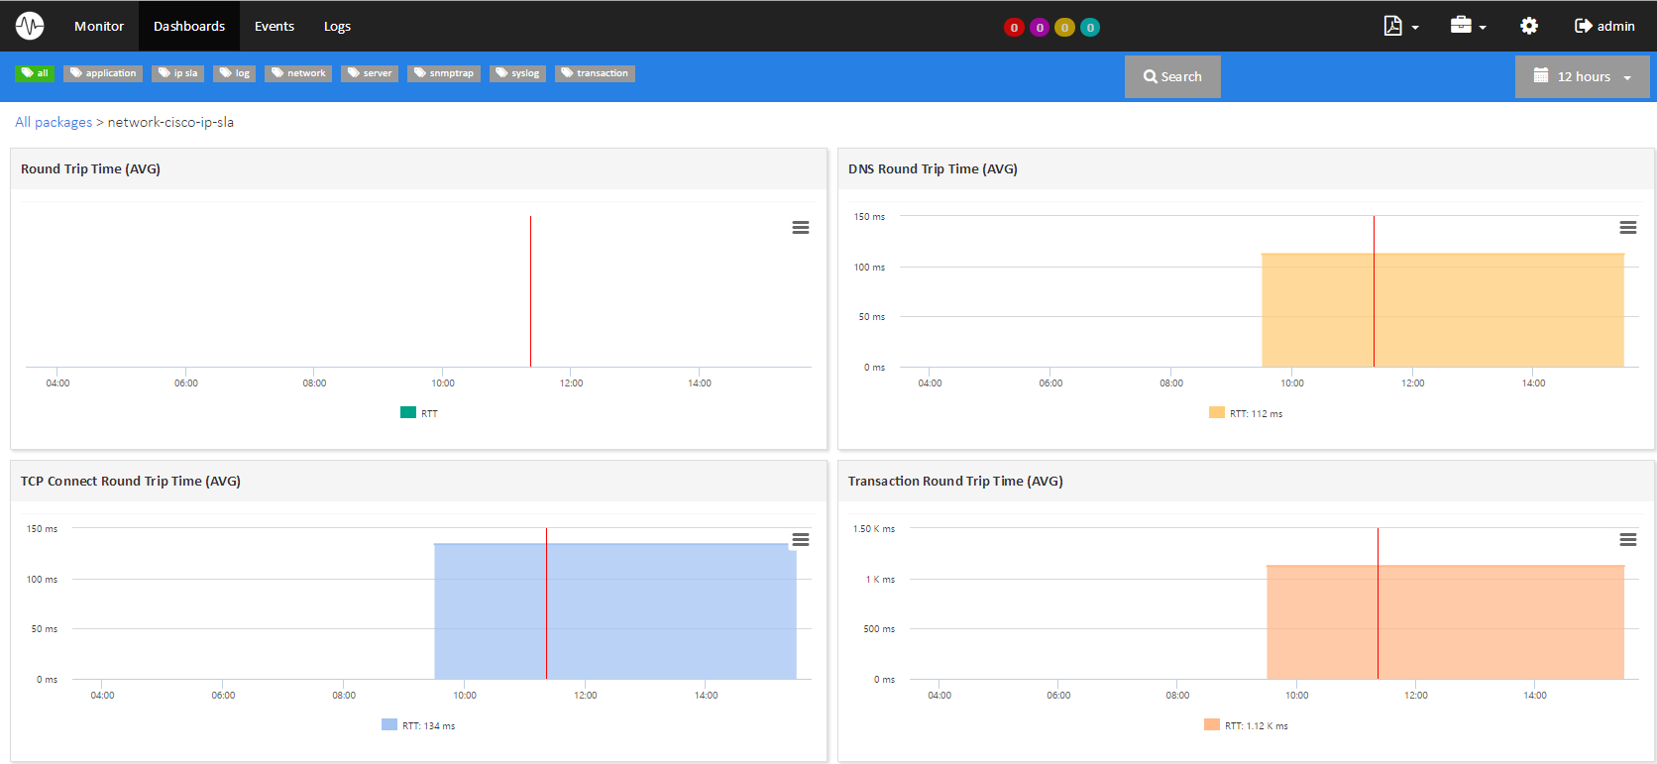
Task: Open the PDF export dropdown
Action: point(1400,26)
